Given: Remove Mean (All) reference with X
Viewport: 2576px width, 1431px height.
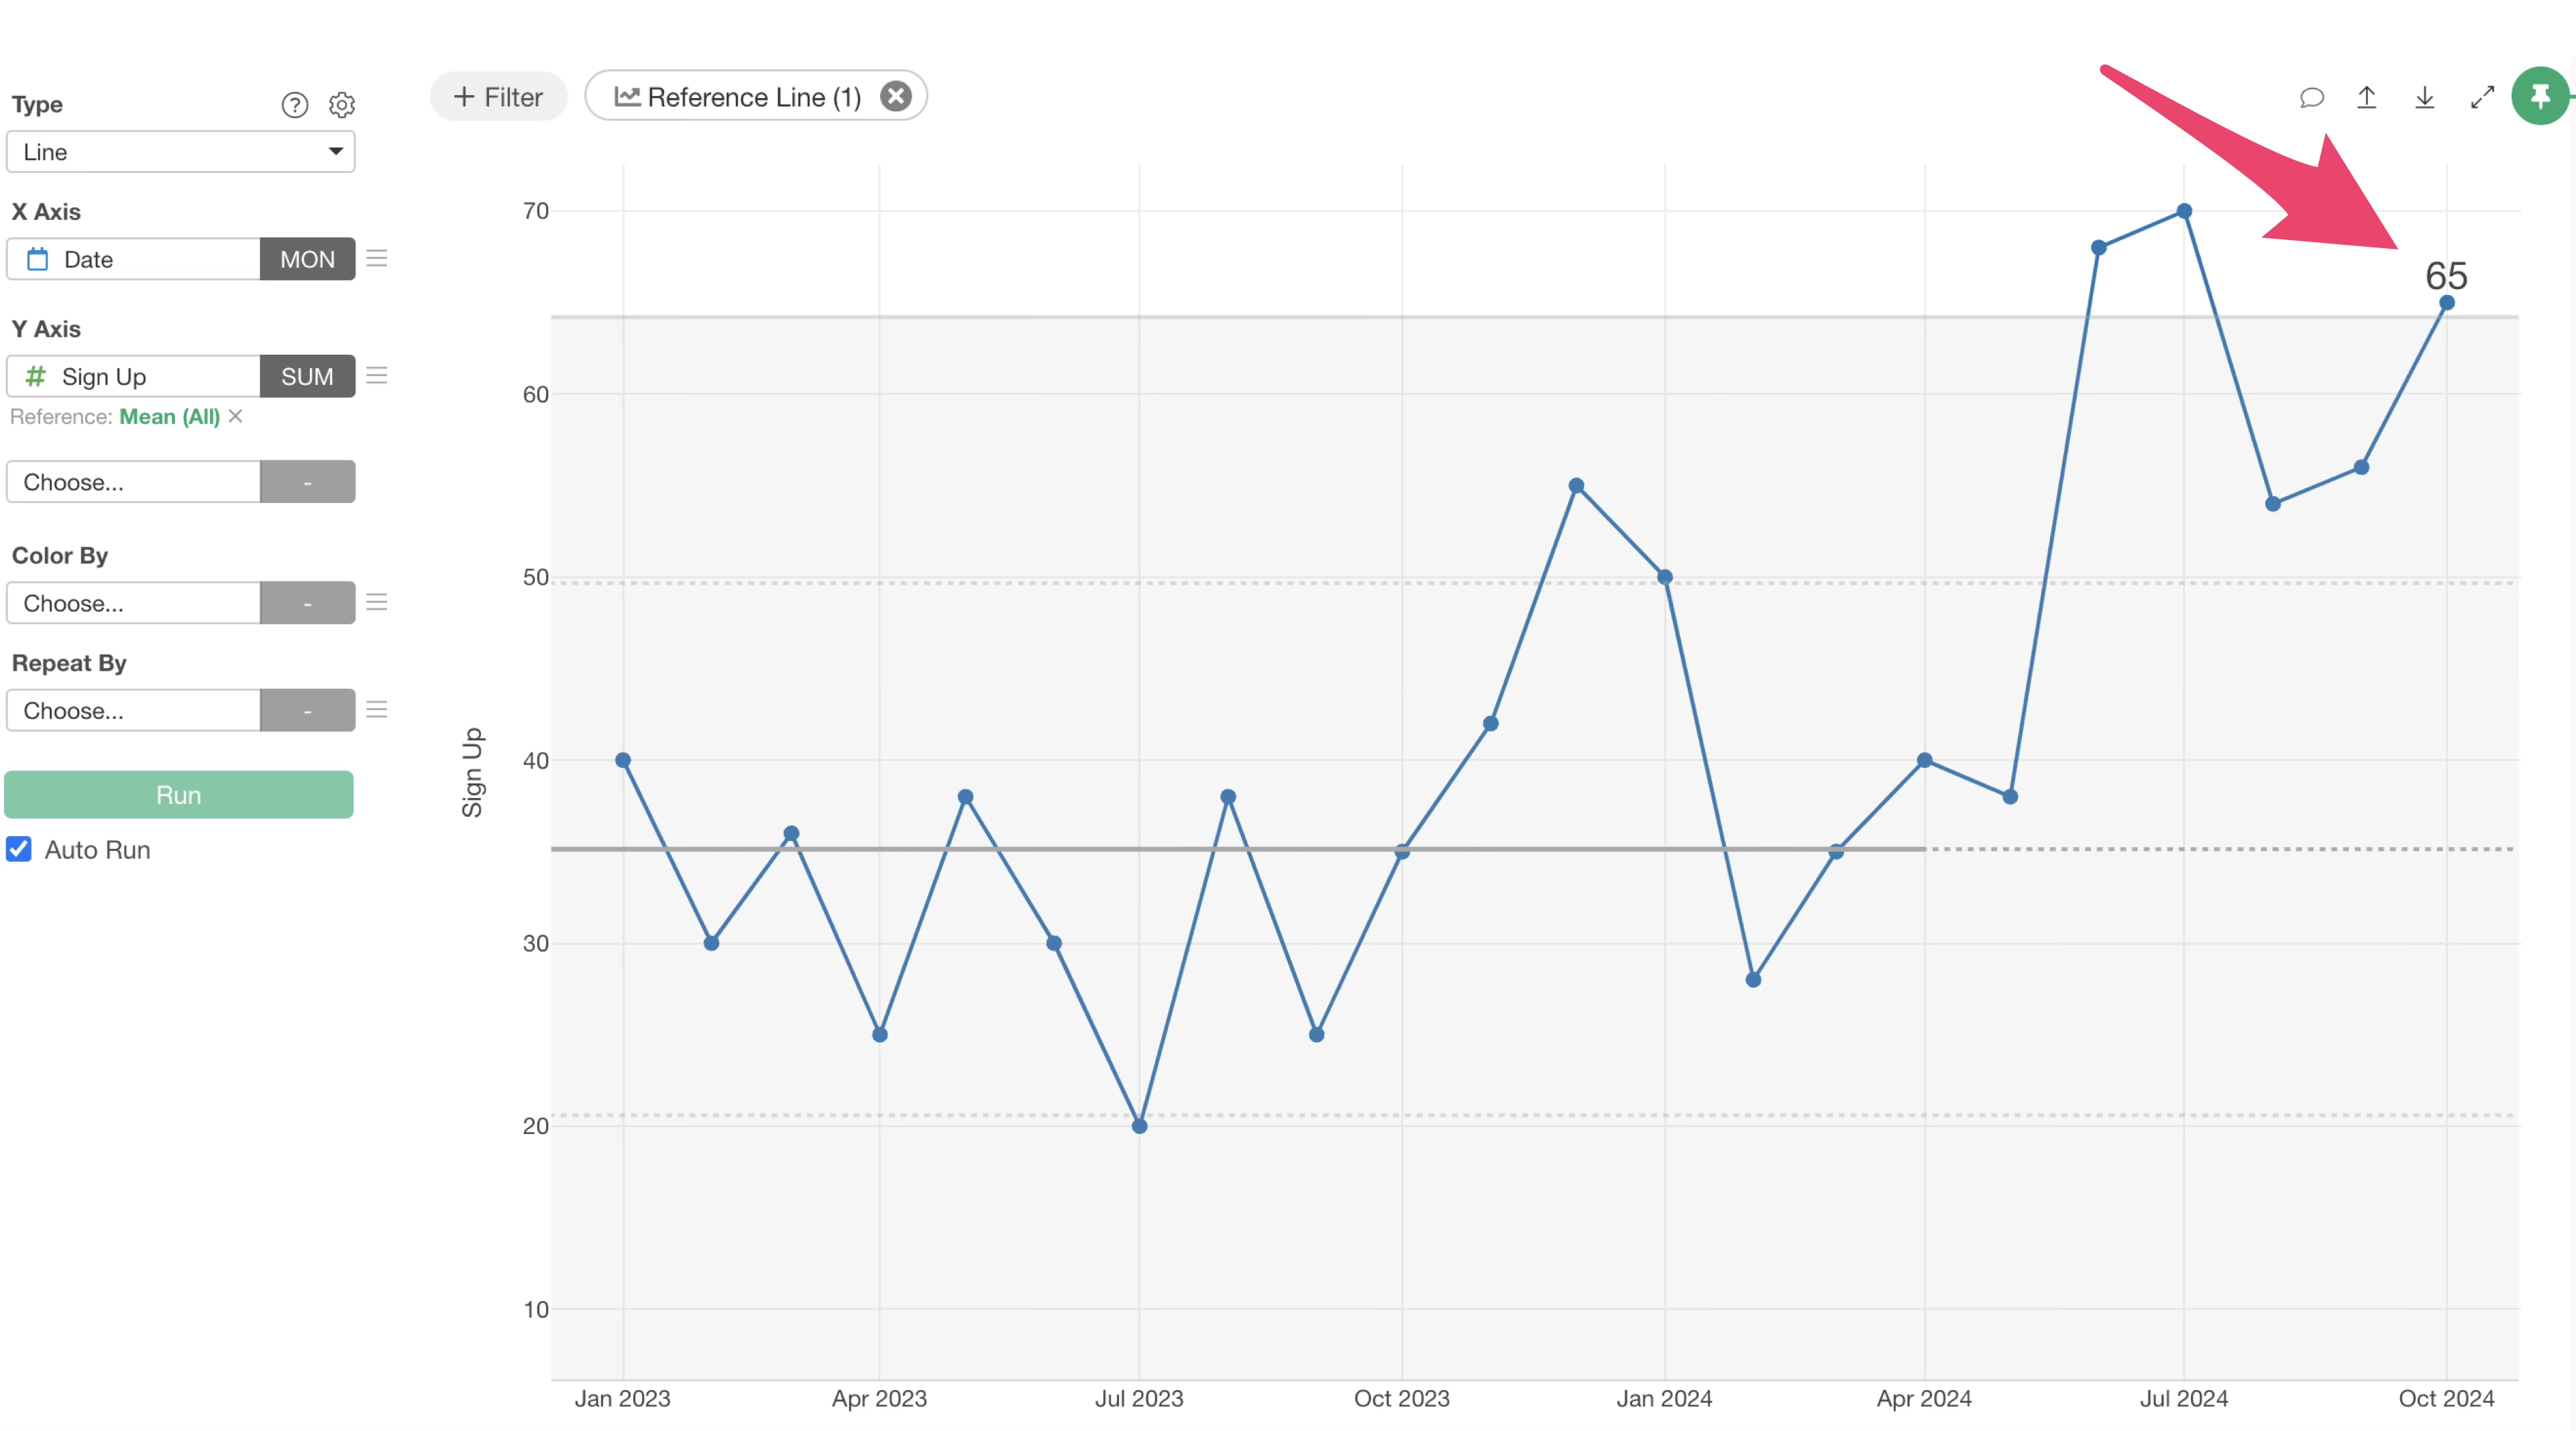Looking at the screenshot, I should click(x=236, y=416).
